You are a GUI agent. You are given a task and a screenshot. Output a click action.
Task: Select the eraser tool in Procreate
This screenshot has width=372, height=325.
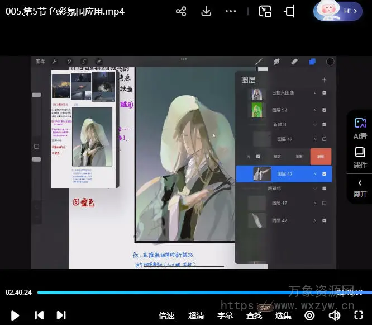click(295, 62)
